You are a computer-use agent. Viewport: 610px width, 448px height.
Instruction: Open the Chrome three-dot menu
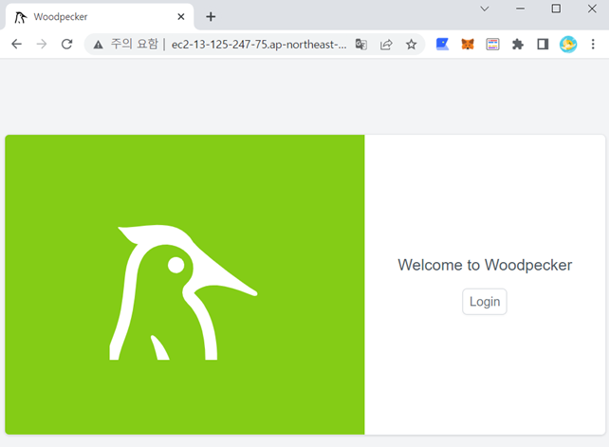pyautogui.click(x=593, y=45)
